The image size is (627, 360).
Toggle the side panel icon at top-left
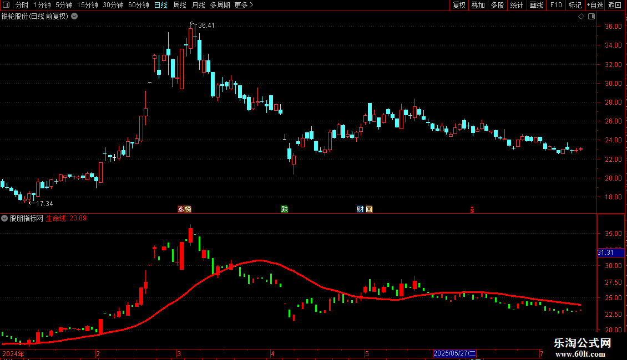[6, 5]
